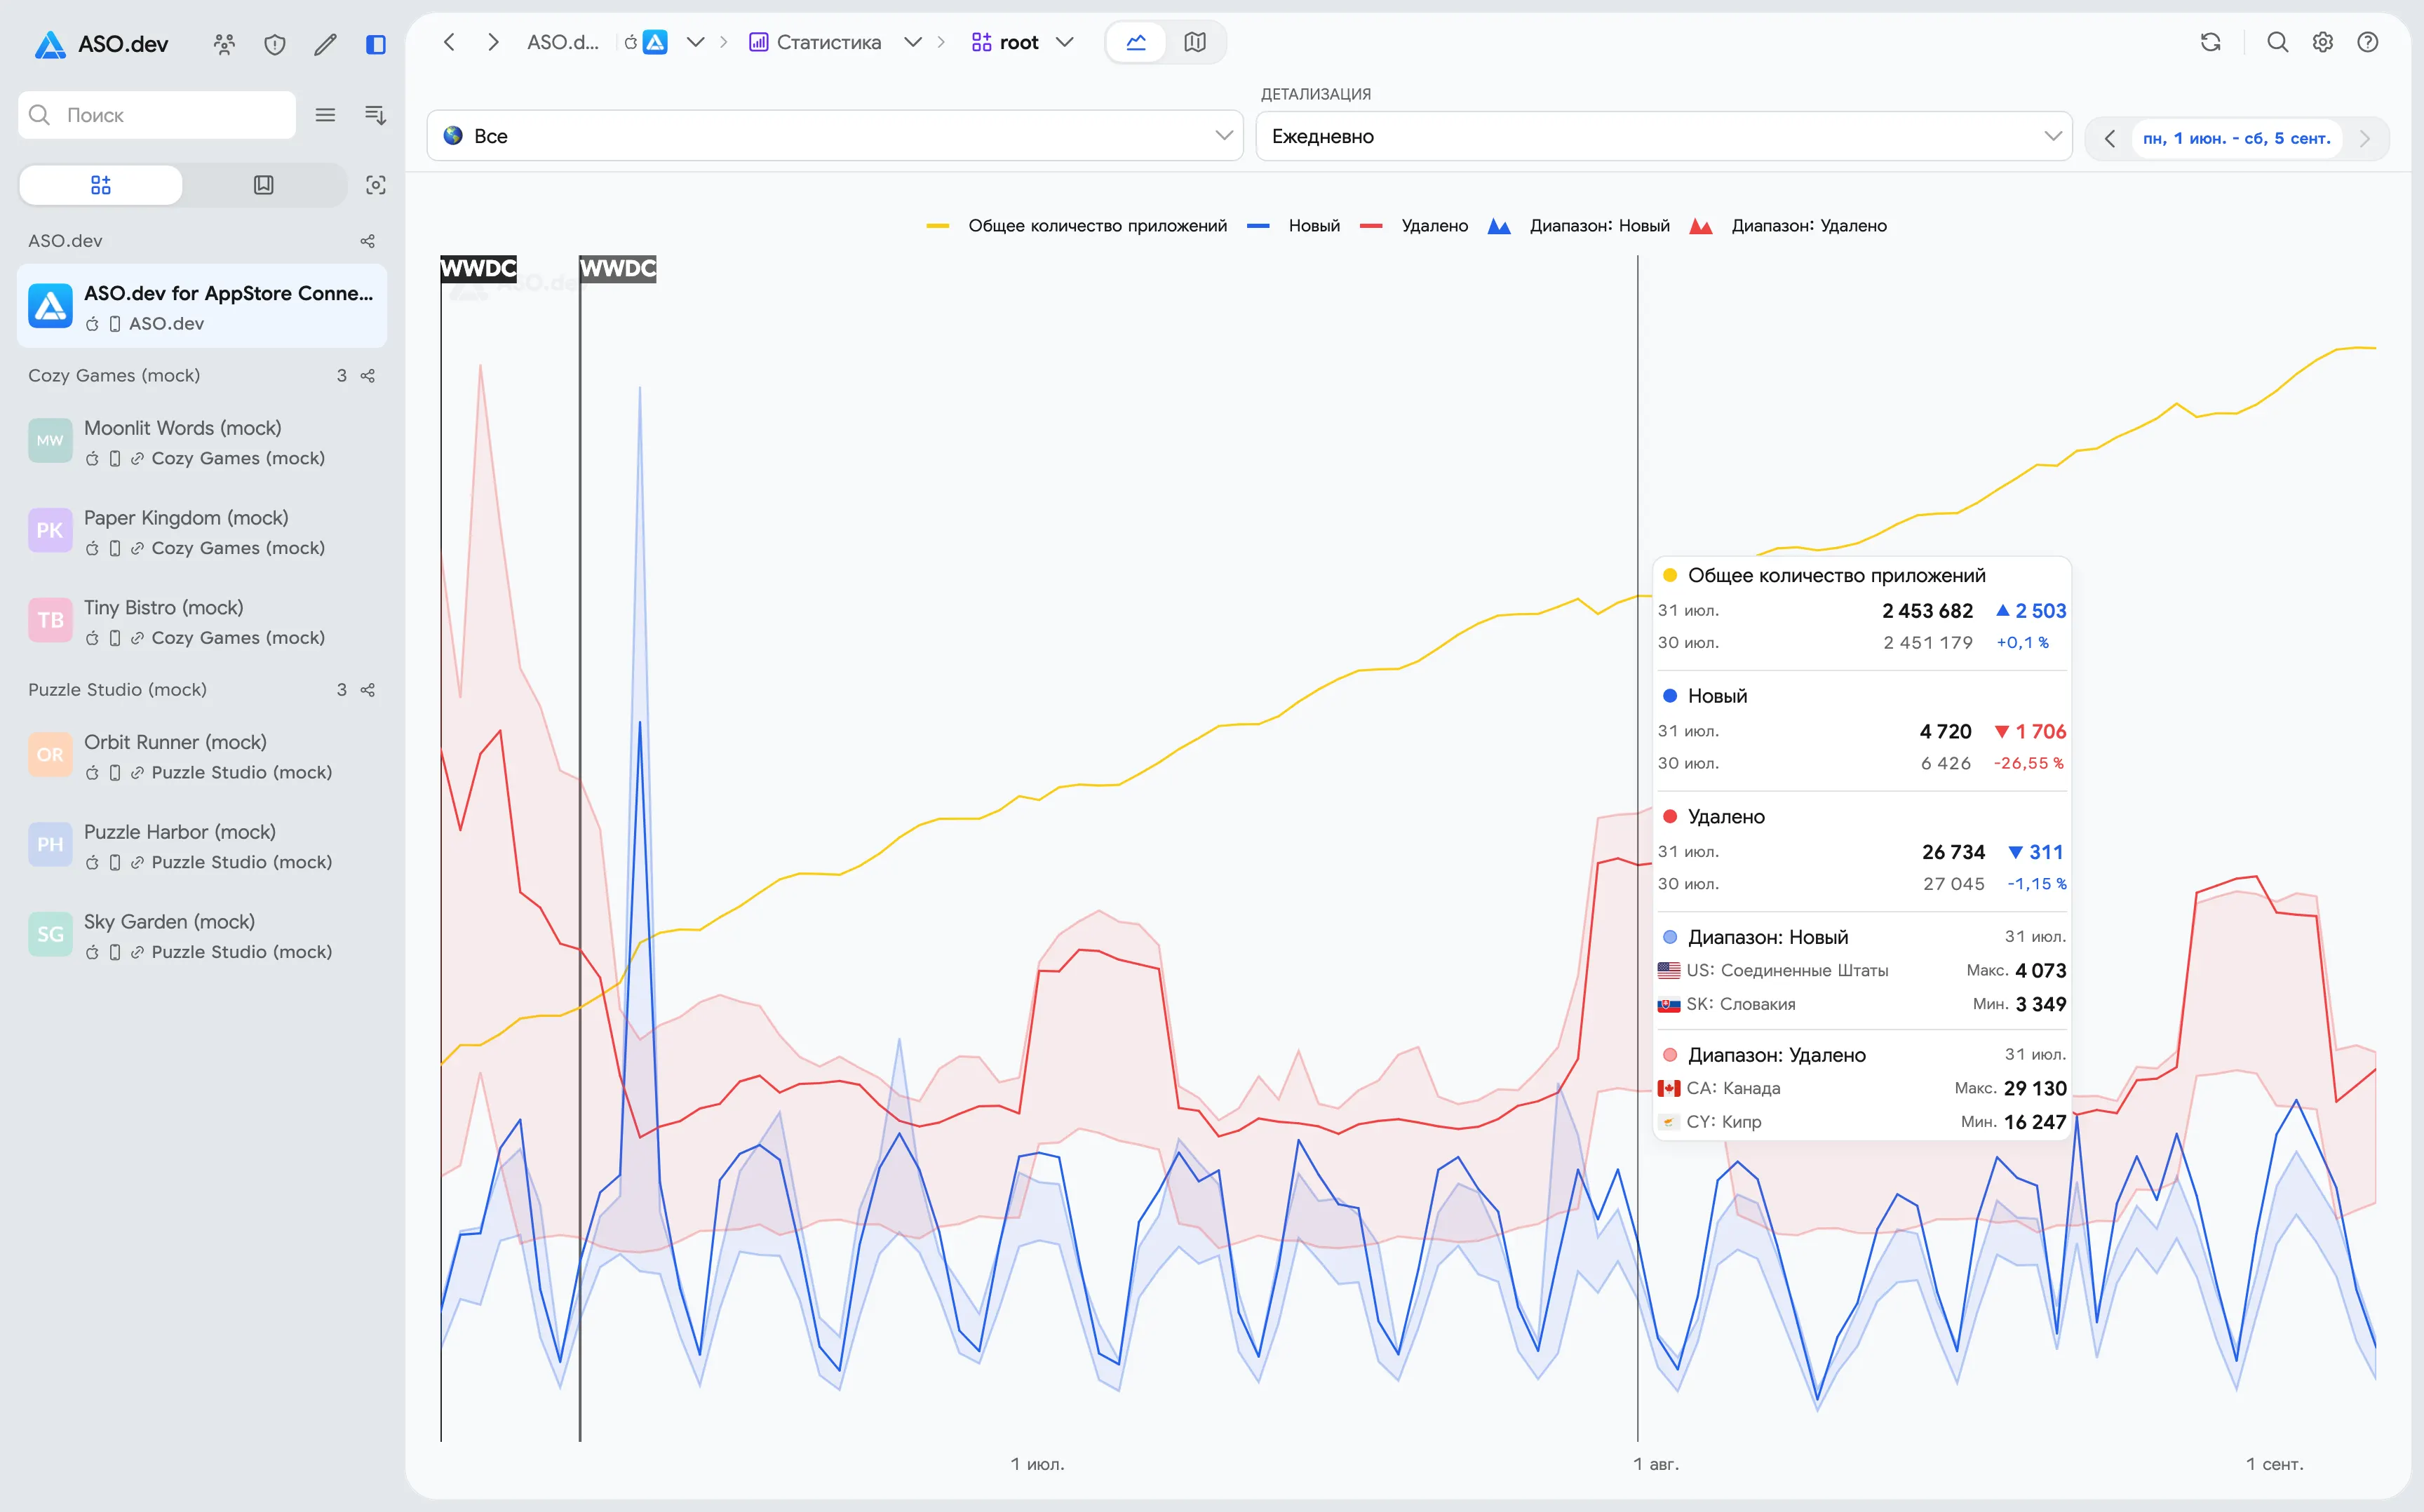Image resolution: width=2424 pixels, height=1512 pixels.
Task: Open the settings gear
Action: pos(2323,42)
